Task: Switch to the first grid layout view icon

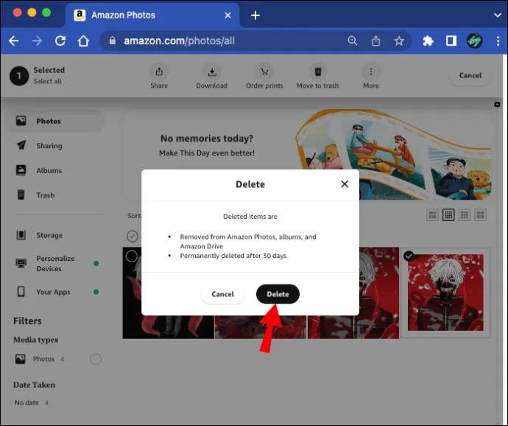Action: point(432,214)
